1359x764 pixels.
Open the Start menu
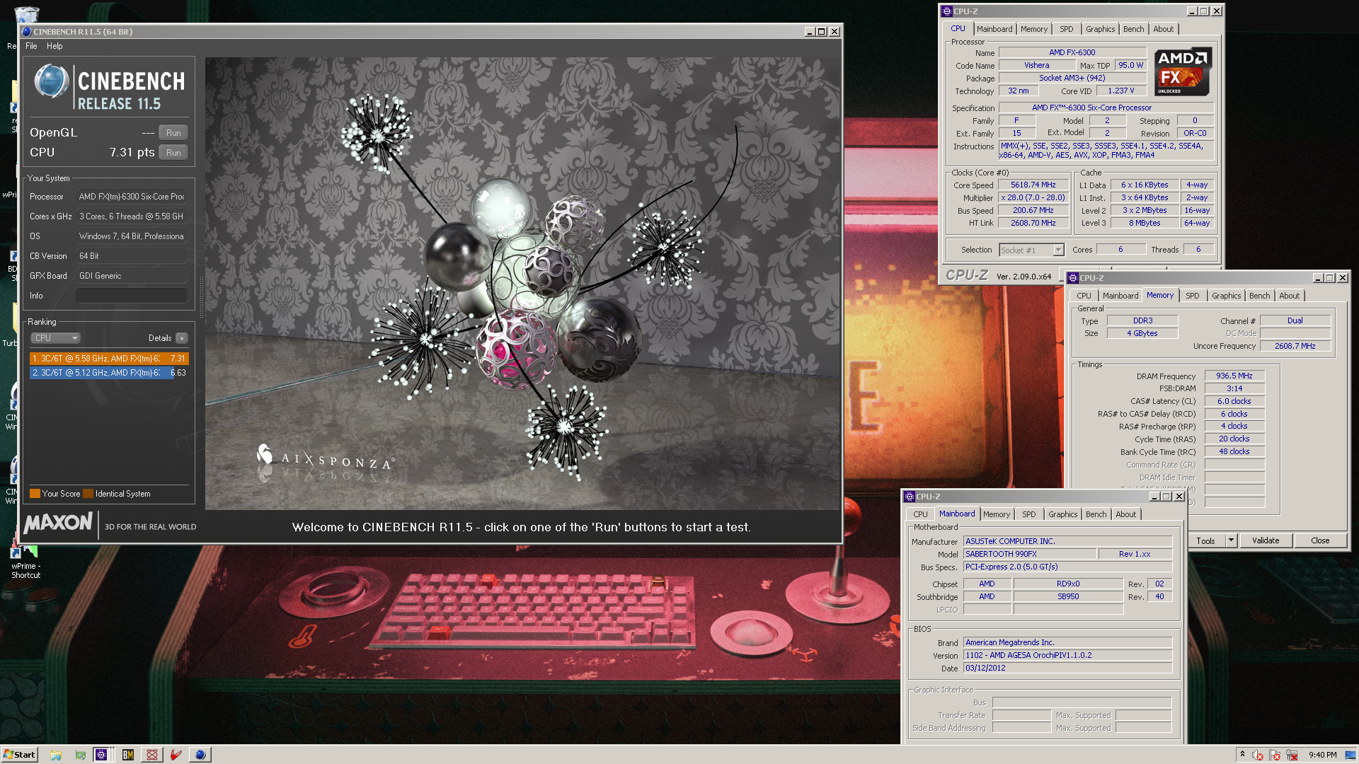(19, 755)
